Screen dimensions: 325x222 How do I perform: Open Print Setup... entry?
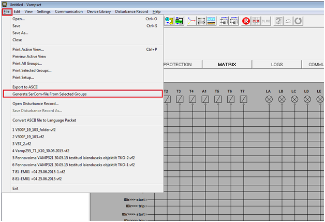tap(83, 78)
